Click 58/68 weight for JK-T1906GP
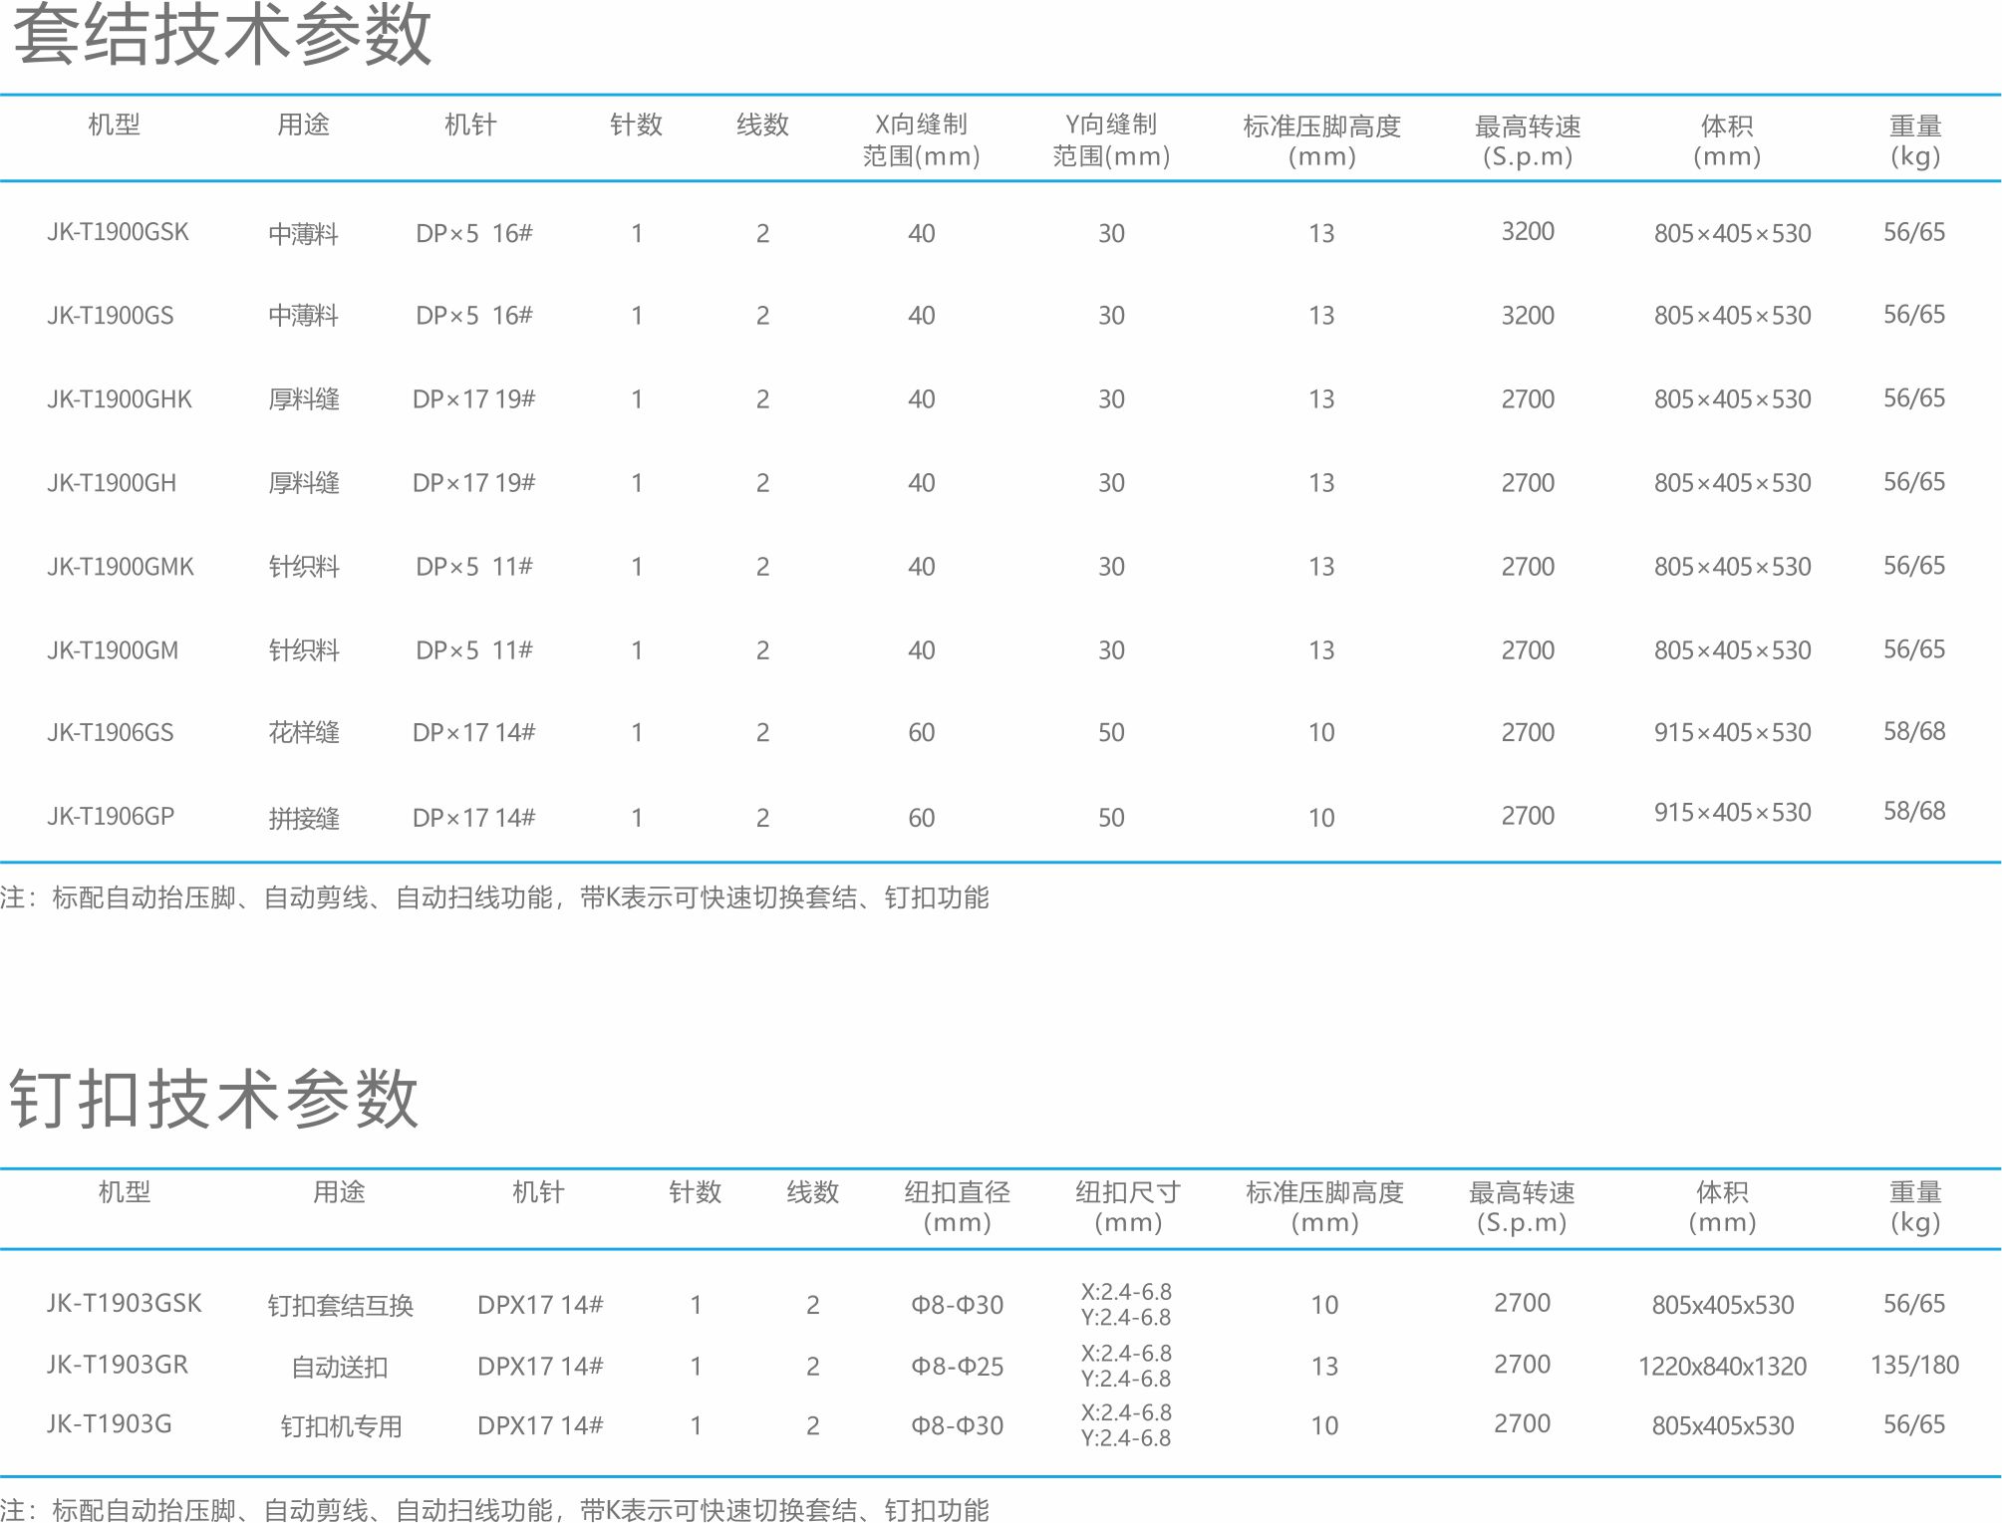 (1914, 812)
